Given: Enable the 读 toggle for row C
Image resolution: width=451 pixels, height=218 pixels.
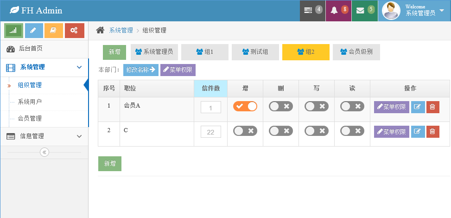Looking at the screenshot, I should click(x=352, y=131).
